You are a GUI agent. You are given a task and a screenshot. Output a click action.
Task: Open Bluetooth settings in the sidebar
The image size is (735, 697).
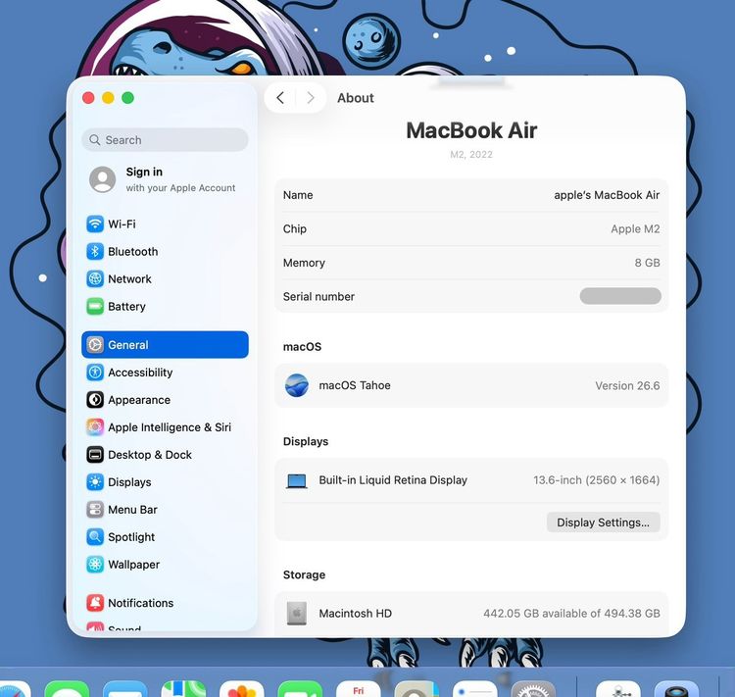click(165, 252)
